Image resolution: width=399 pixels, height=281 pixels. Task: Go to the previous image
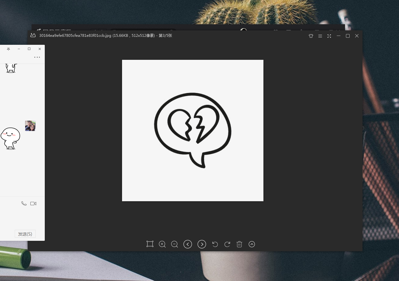tap(188, 244)
